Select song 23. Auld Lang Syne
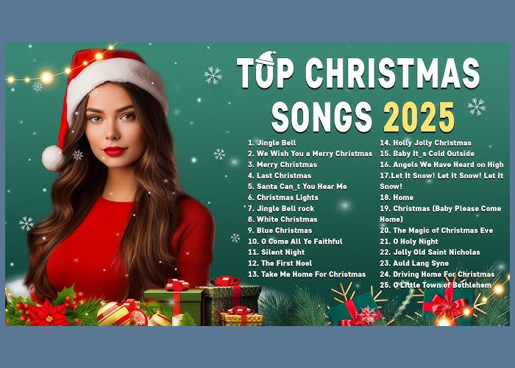 [414, 263]
